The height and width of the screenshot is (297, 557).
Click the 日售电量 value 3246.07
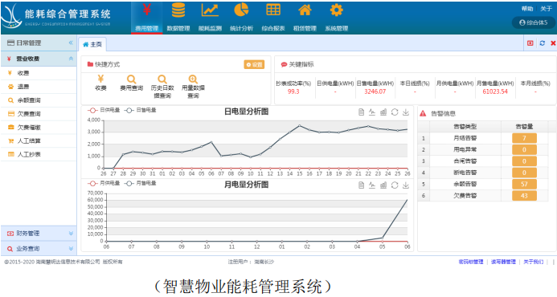(375, 92)
